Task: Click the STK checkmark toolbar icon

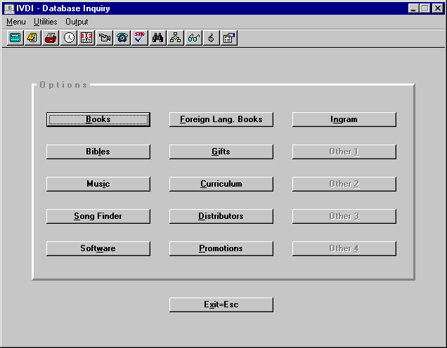Action: coord(140,38)
